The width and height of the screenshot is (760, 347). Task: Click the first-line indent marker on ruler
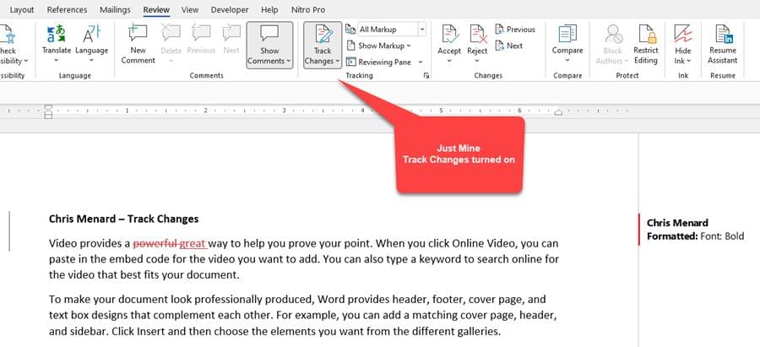click(48, 107)
